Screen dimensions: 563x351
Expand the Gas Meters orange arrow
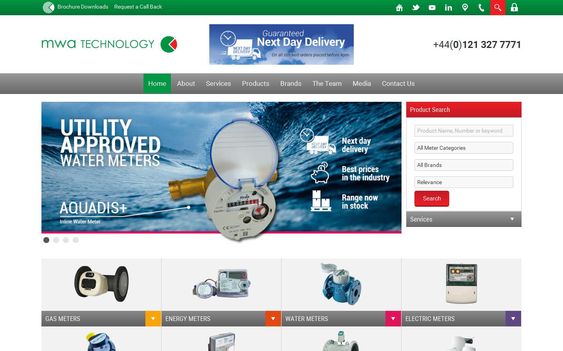pos(153,319)
